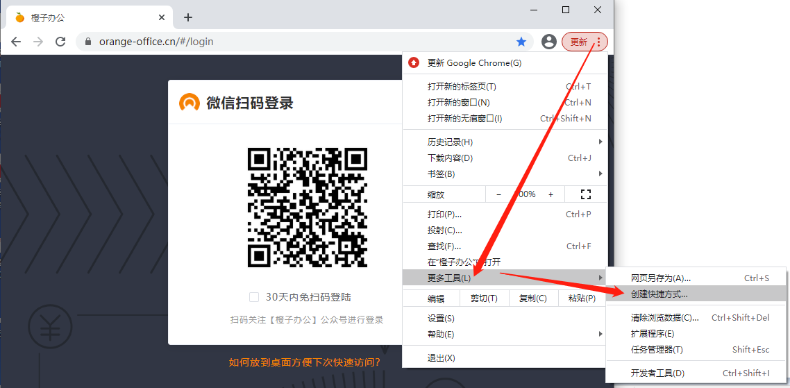Click the lock icon in address bar
The width and height of the screenshot is (790, 388).
87,42
